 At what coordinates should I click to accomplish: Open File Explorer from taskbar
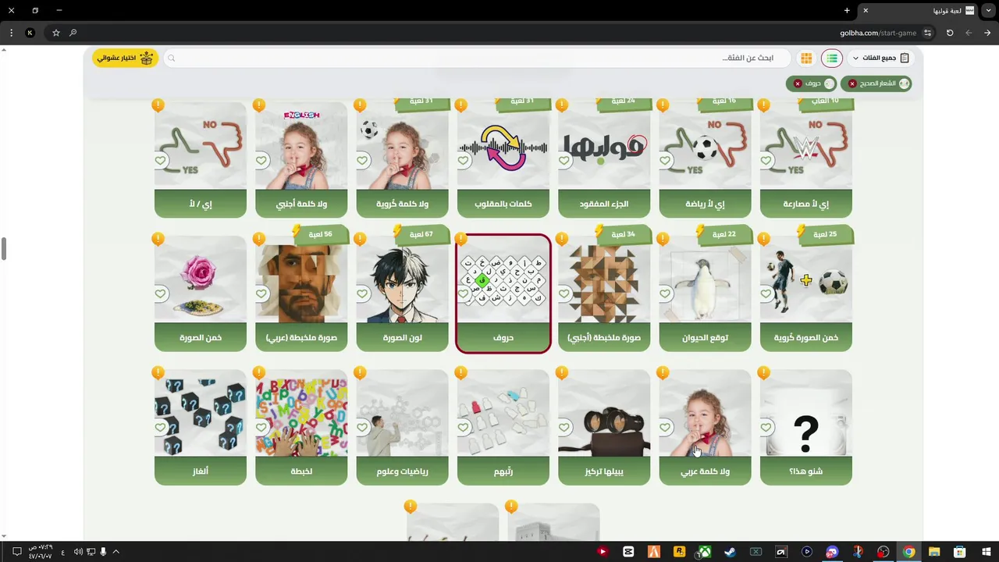click(934, 552)
